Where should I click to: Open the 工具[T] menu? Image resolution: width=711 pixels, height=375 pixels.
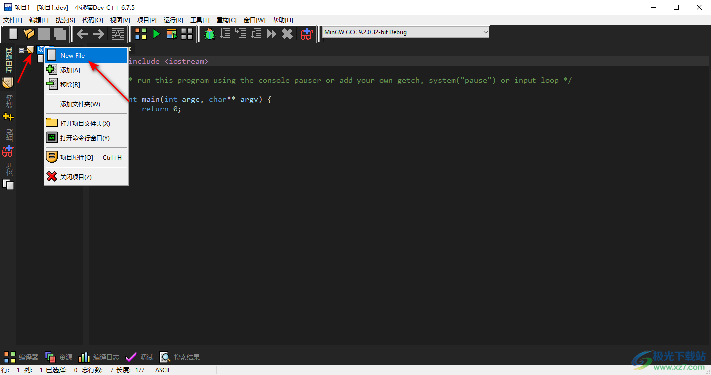click(200, 20)
